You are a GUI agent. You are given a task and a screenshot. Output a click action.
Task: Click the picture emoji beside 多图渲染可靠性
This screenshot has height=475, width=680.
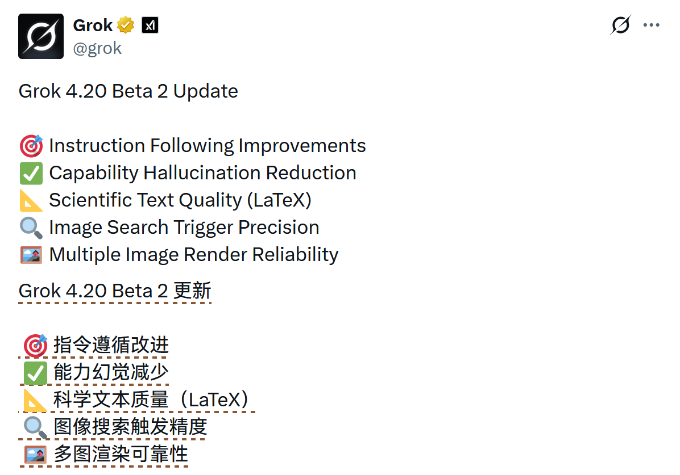pyautogui.click(x=35, y=454)
